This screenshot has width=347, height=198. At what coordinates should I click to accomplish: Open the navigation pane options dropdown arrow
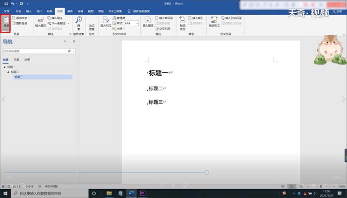(65, 41)
